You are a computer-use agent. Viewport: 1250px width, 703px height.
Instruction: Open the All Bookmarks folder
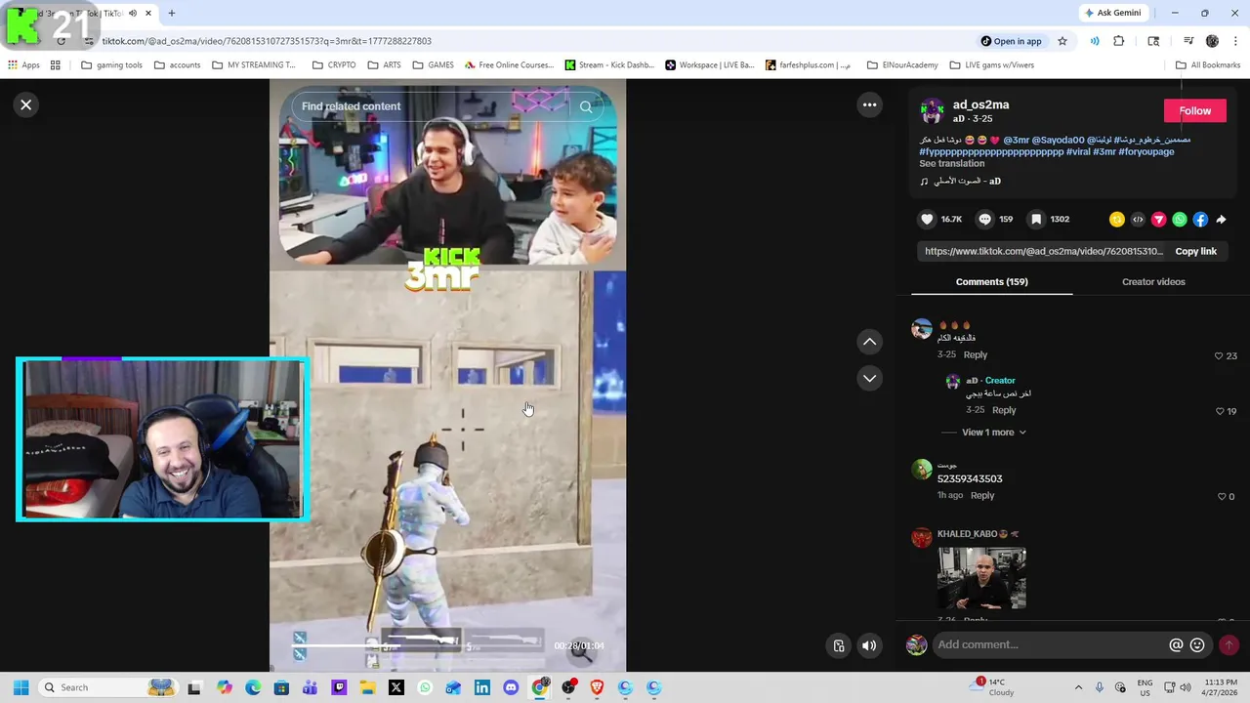click(x=1208, y=65)
